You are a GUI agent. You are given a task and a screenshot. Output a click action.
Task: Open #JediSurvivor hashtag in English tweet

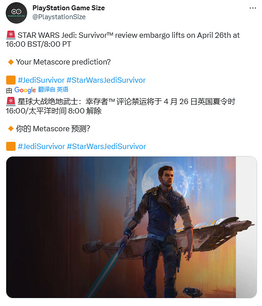pos(41,80)
